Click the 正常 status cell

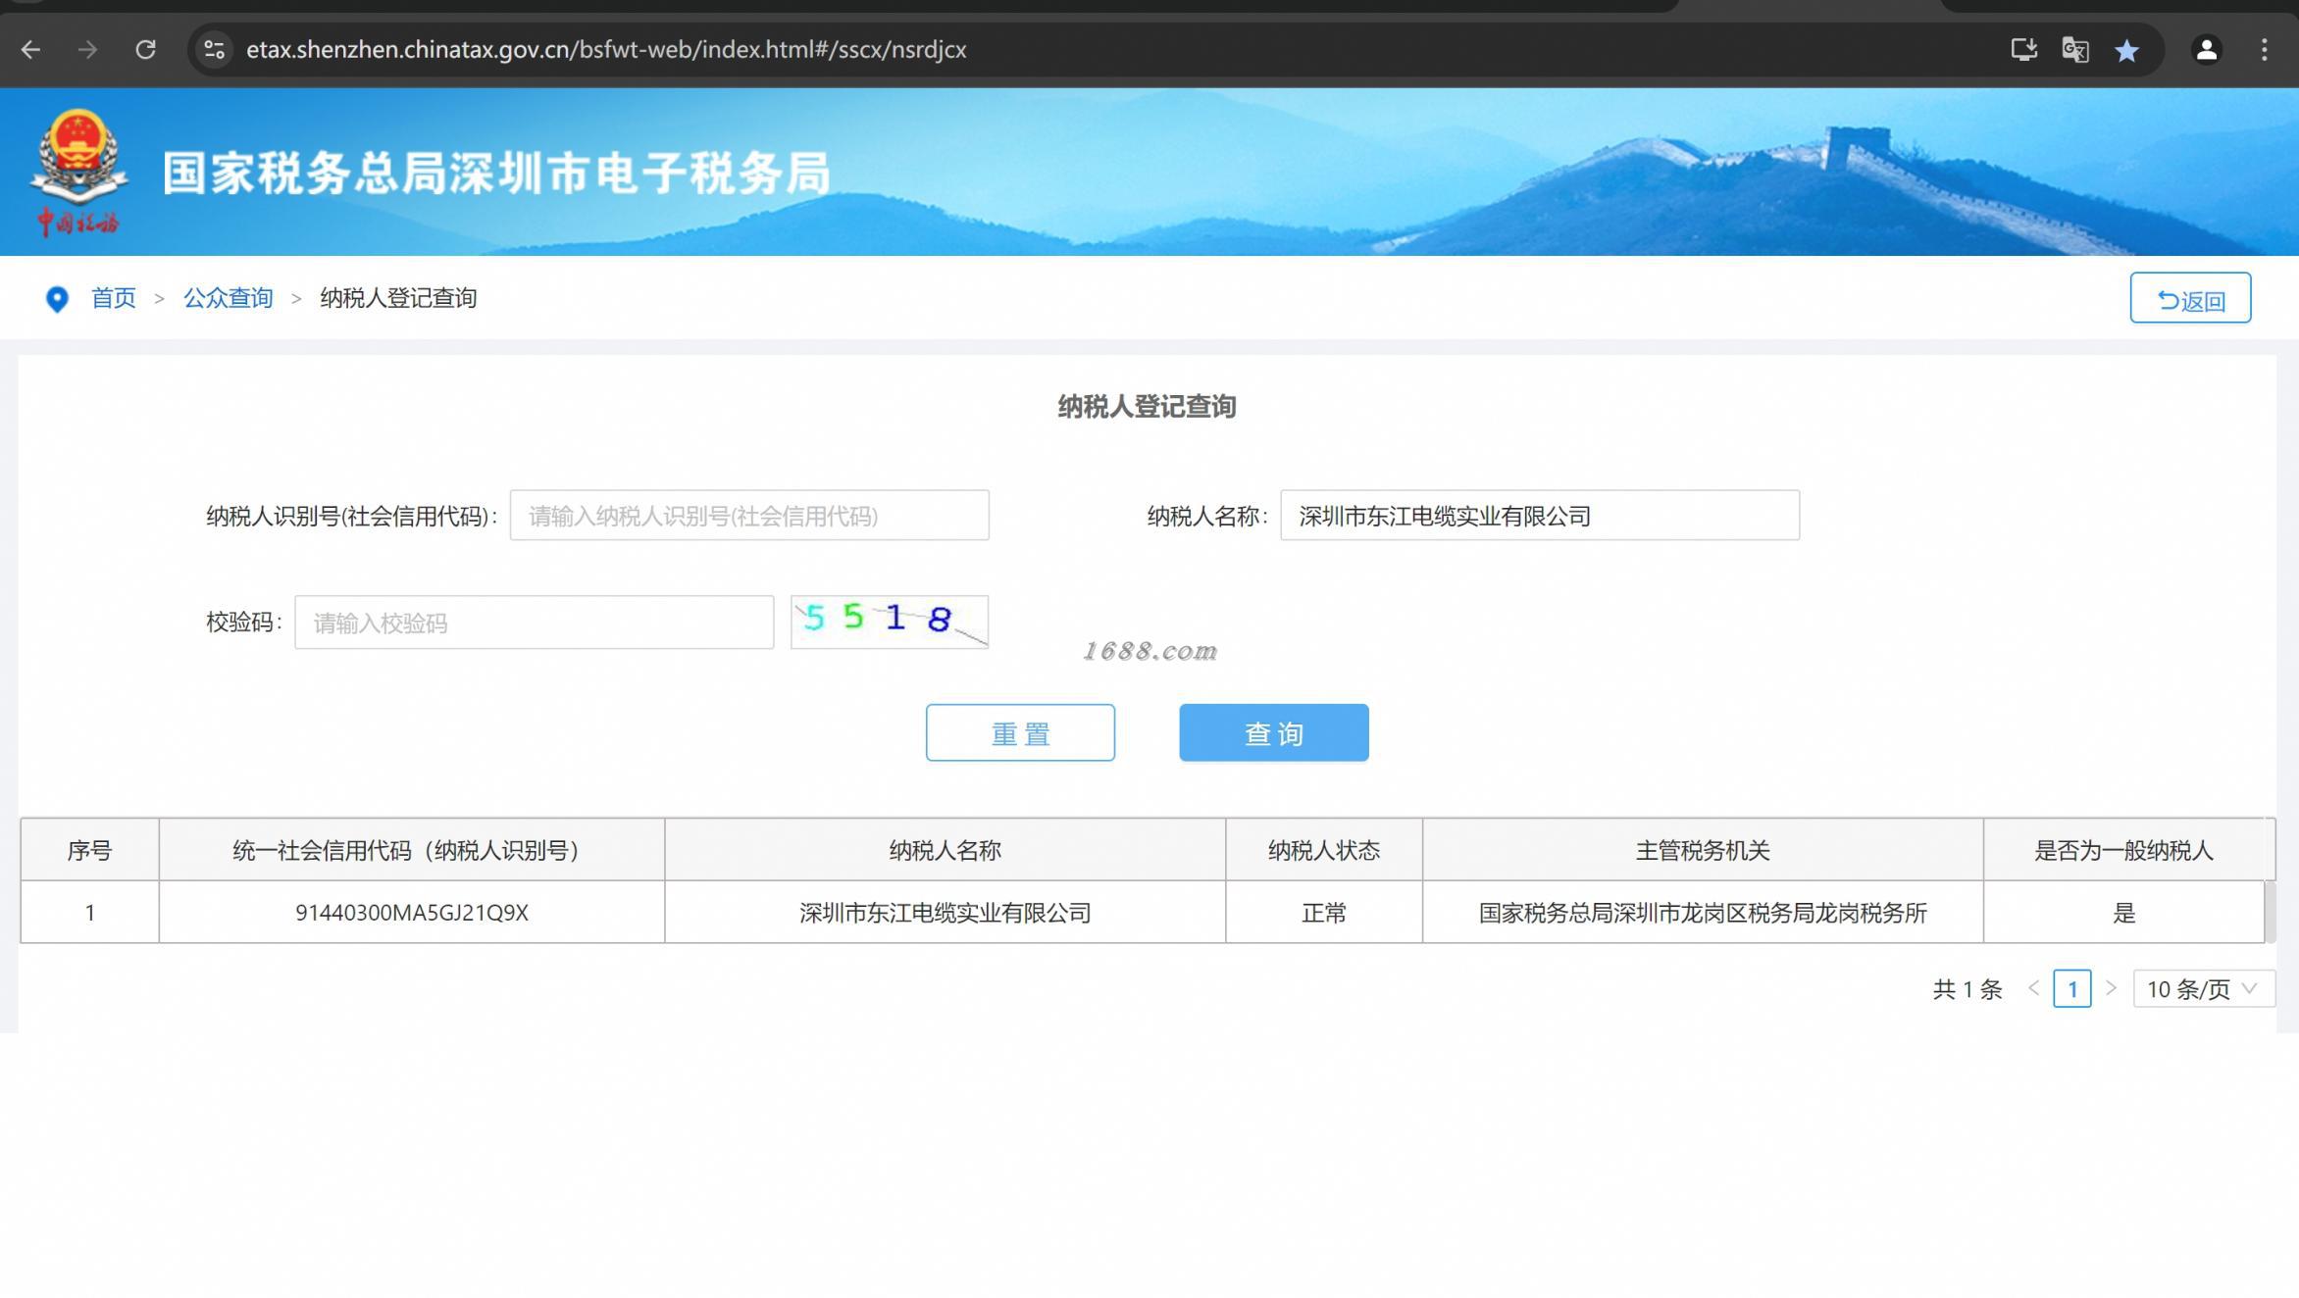(1324, 913)
